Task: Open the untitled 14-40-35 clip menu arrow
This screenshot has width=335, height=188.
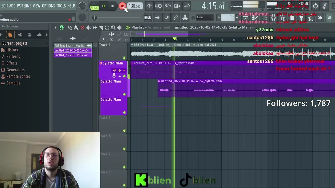Action: 132,63
